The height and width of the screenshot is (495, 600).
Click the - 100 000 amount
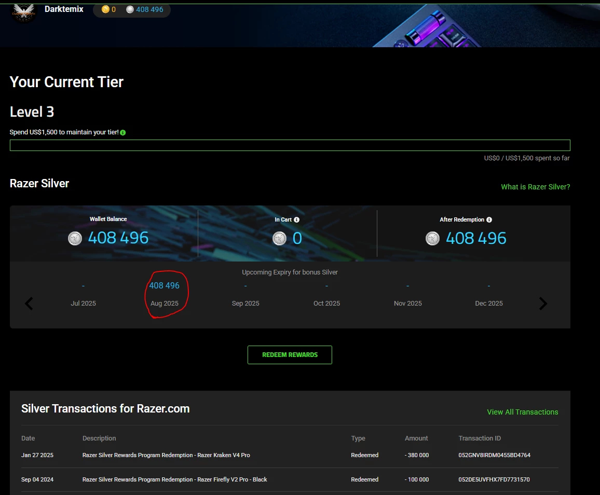point(417,480)
